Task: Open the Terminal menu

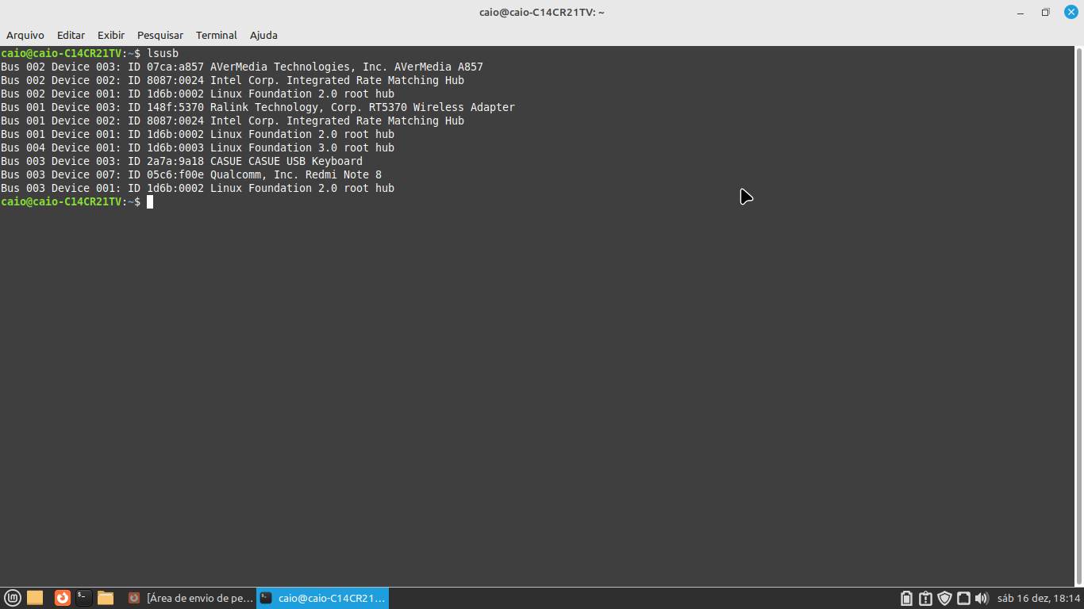Action: click(x=217, y=35)
